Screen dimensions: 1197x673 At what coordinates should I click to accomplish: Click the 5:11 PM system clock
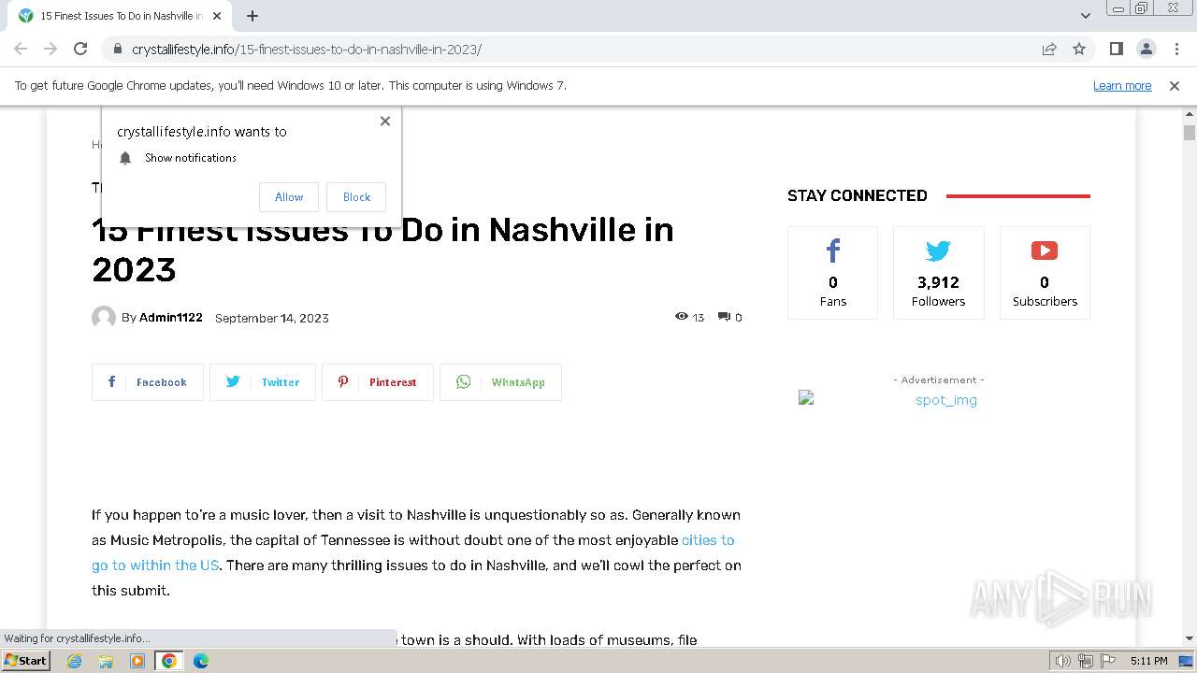[x=1148, y=661]
